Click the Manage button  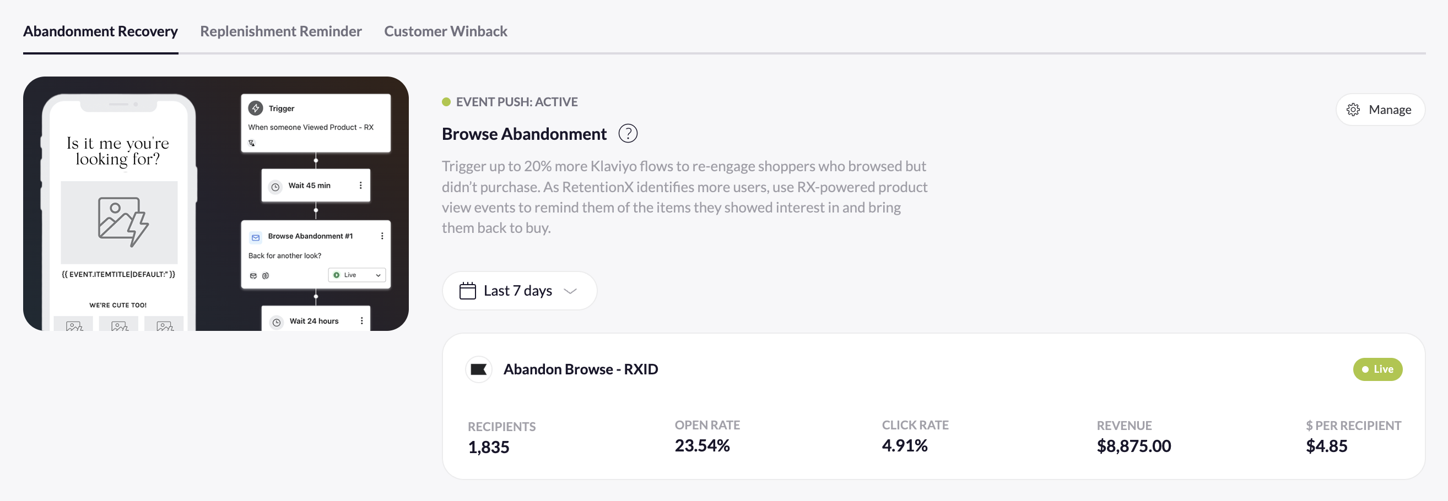pos(1380,110)
